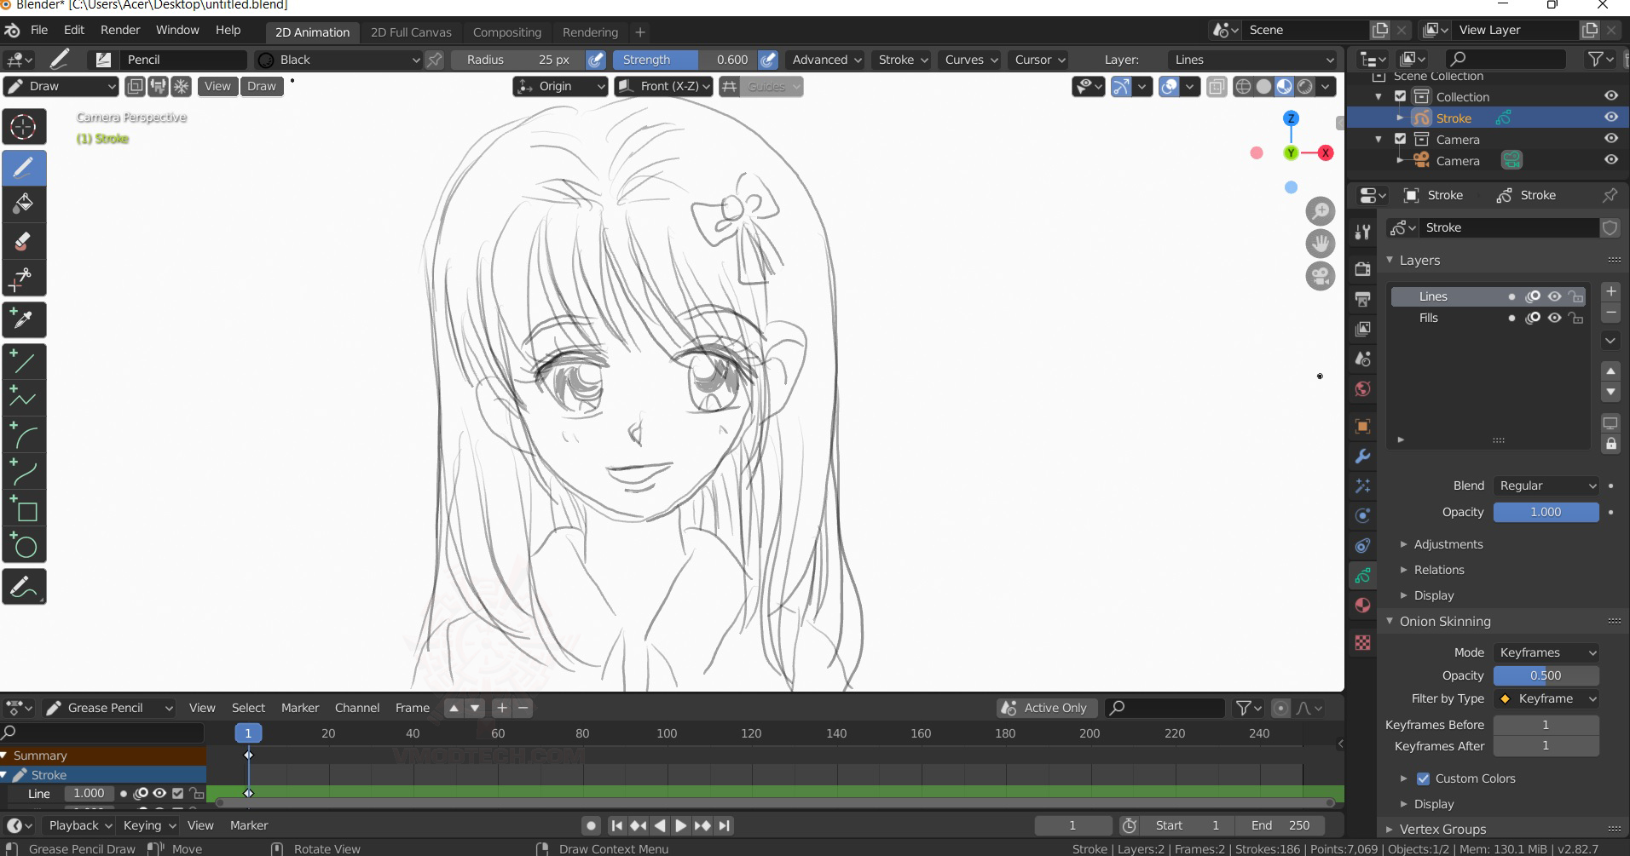Viewport: 1630px width, 856px height.
Task: Click the Keyframes Before field
Action: (1546, 725)
